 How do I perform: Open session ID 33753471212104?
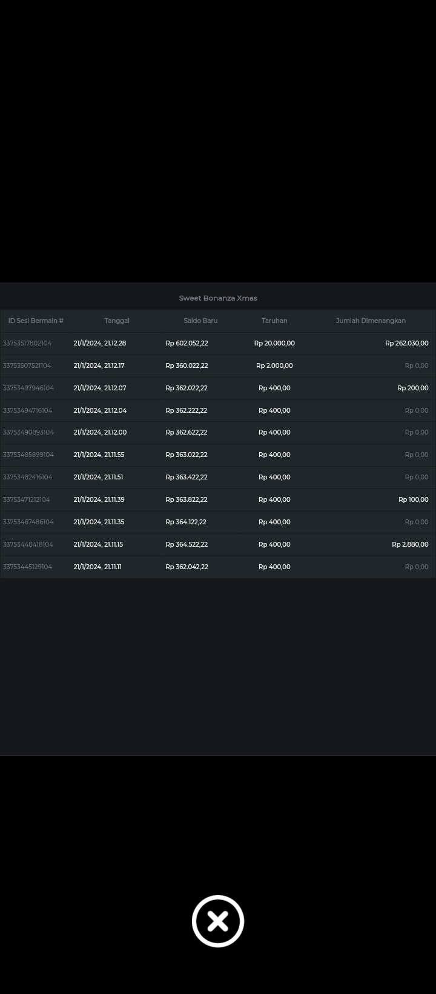(27, 499)
